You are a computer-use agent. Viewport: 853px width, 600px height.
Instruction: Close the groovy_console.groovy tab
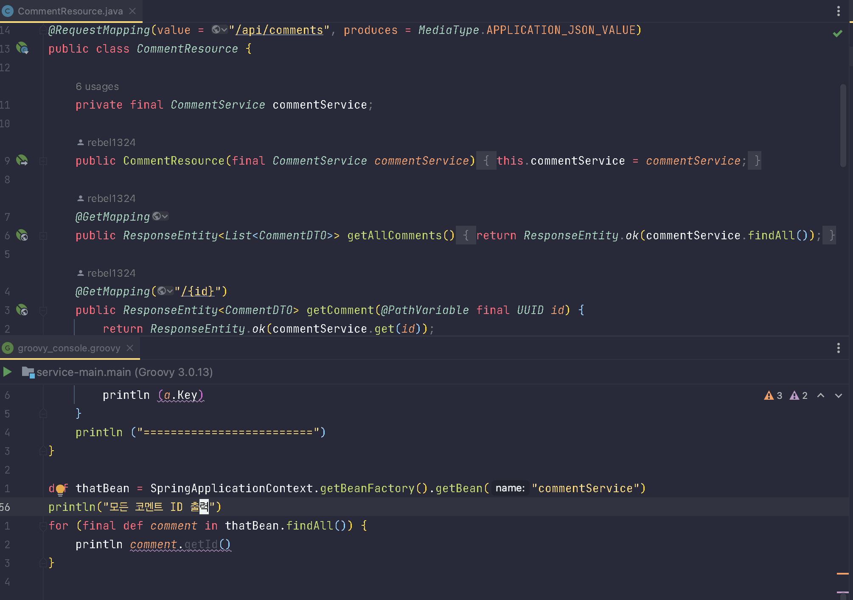pyautogui.click(x=130, y=348)
